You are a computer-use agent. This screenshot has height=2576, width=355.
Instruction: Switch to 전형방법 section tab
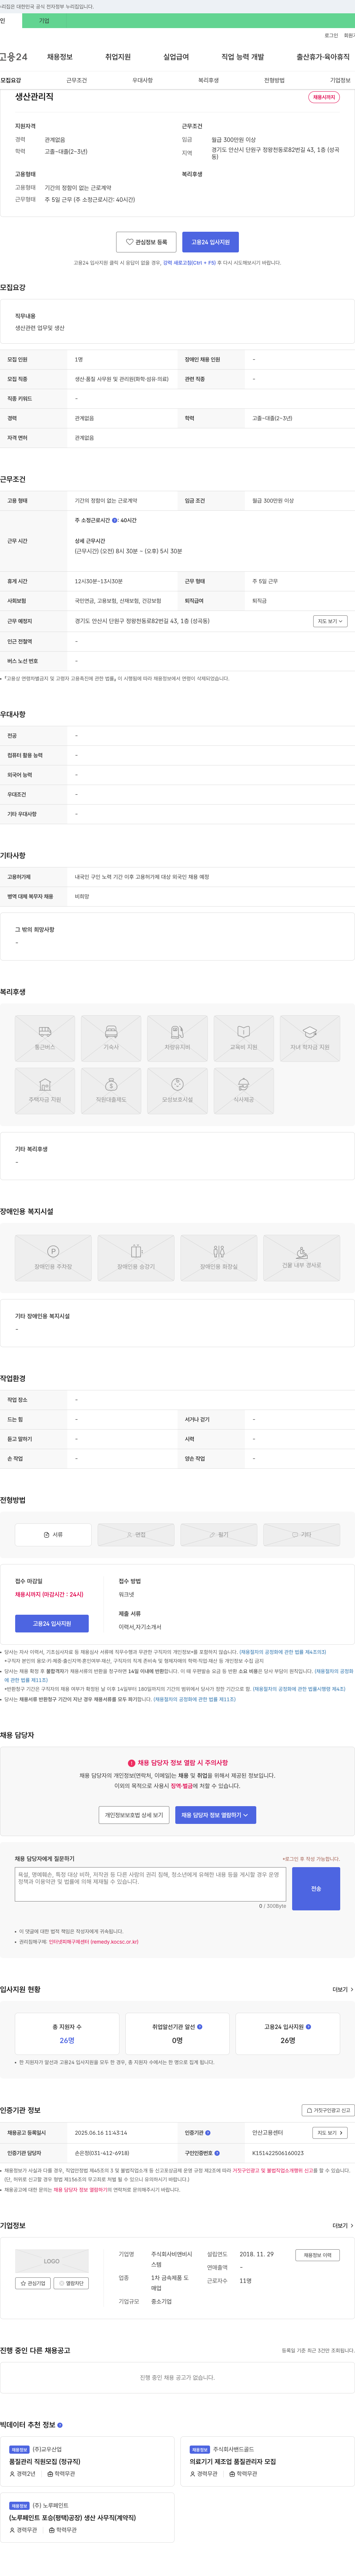274,80
